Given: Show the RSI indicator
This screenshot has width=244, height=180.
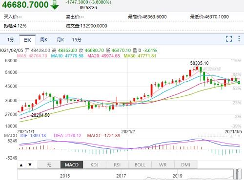Looking at the screenshot, I should [117, 165].
